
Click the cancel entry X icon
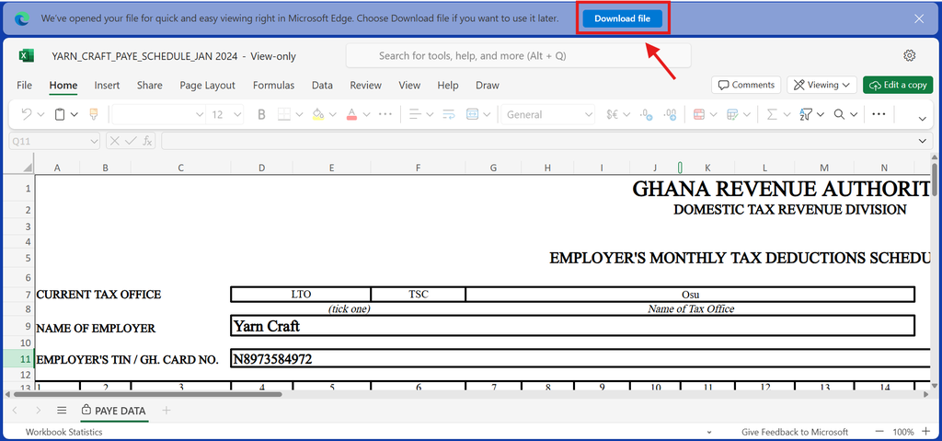coord(115,141)
